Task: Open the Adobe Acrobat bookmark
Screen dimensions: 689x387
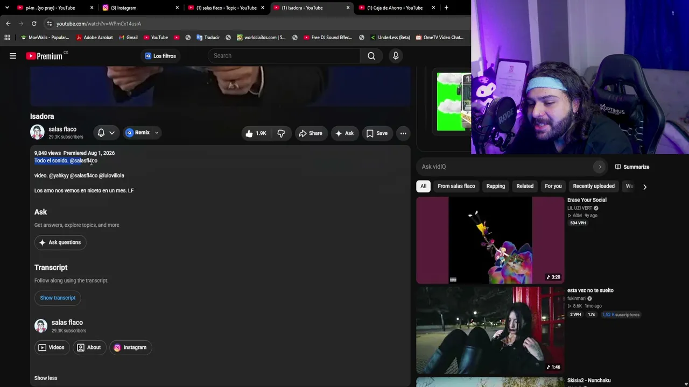Action: [94, 38]
